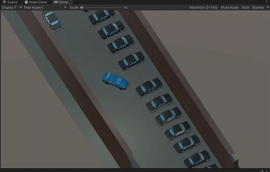Click the 1x scale value label

click(x=125, y=7)
